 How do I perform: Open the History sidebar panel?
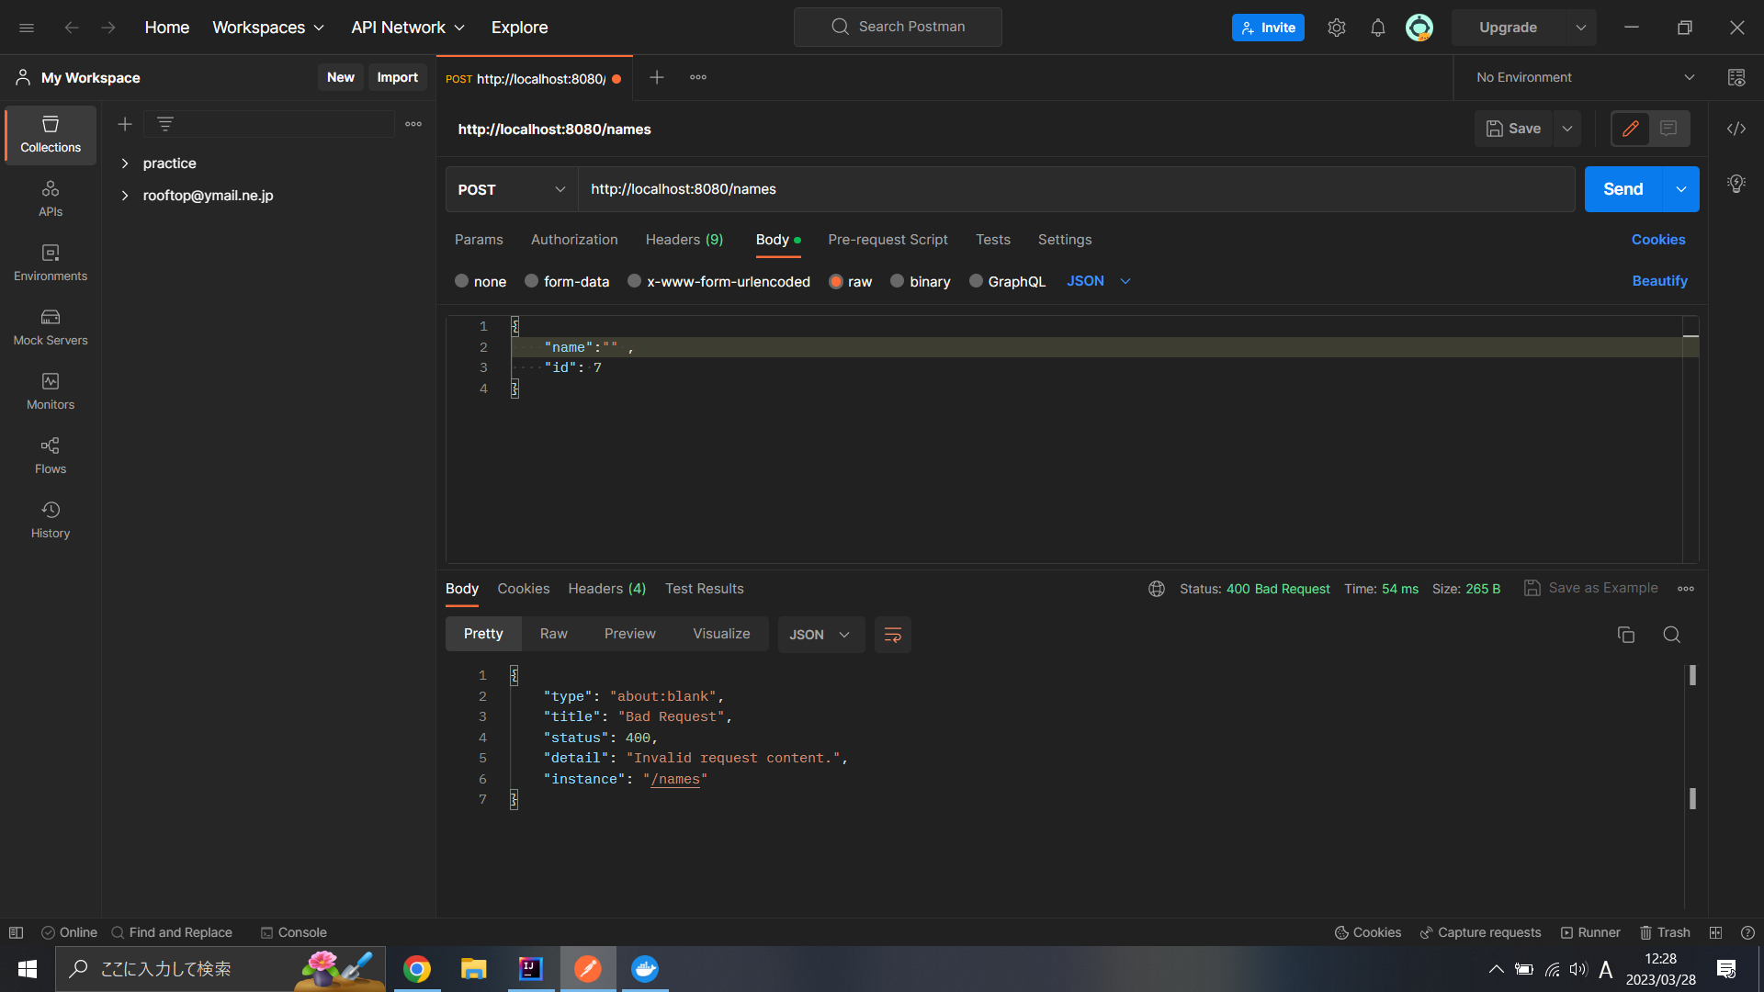coord(50,519)
